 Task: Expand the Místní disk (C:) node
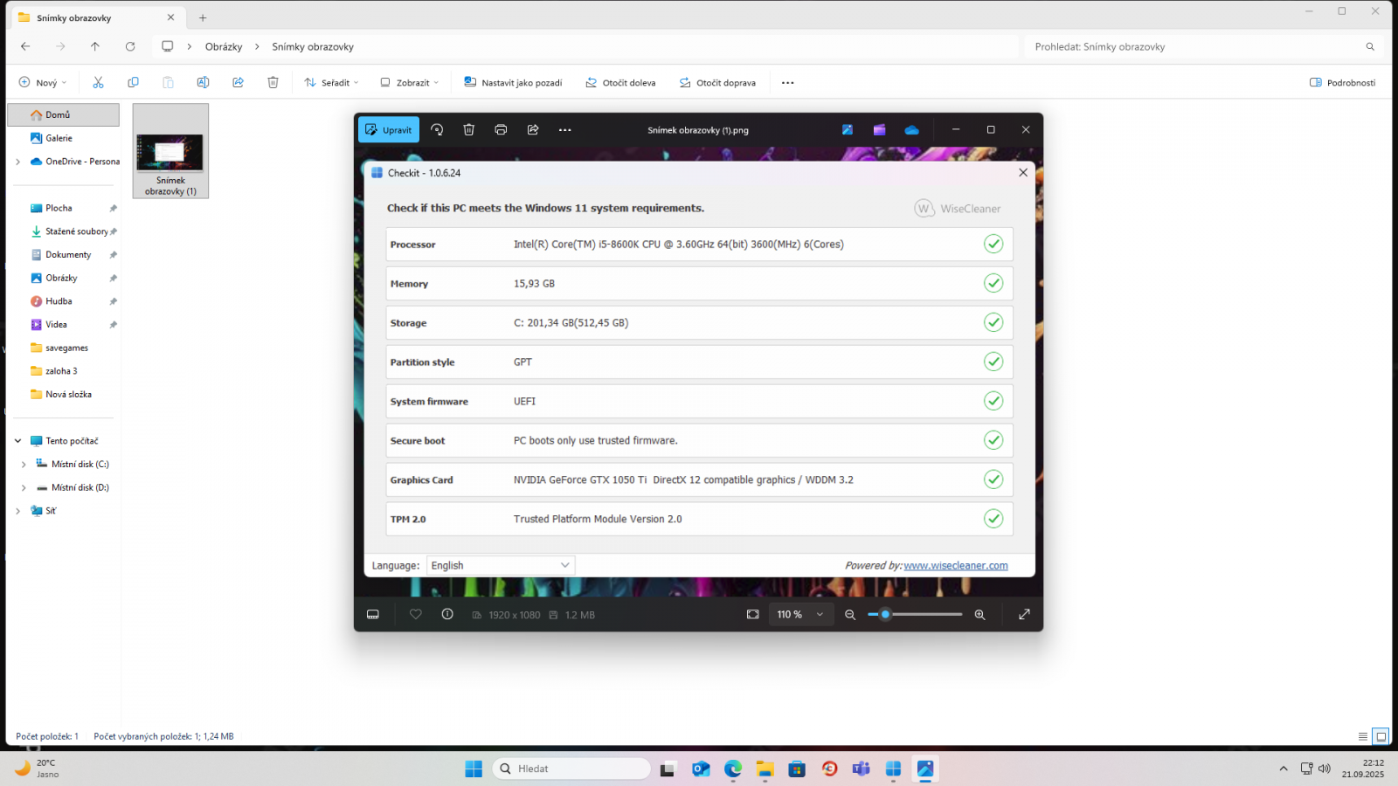click(24, 465)
